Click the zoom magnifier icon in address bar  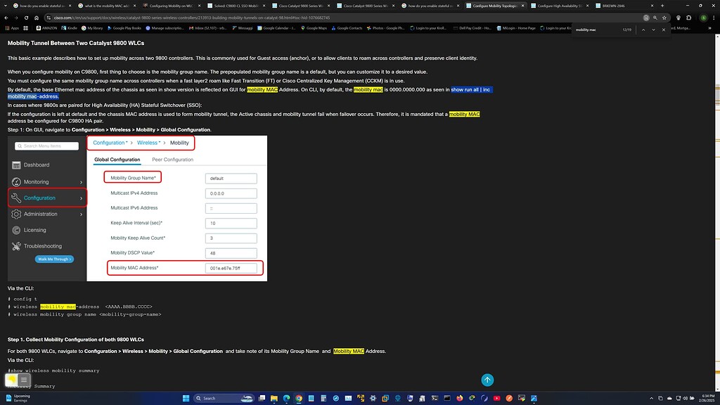[x=654, y=18]
